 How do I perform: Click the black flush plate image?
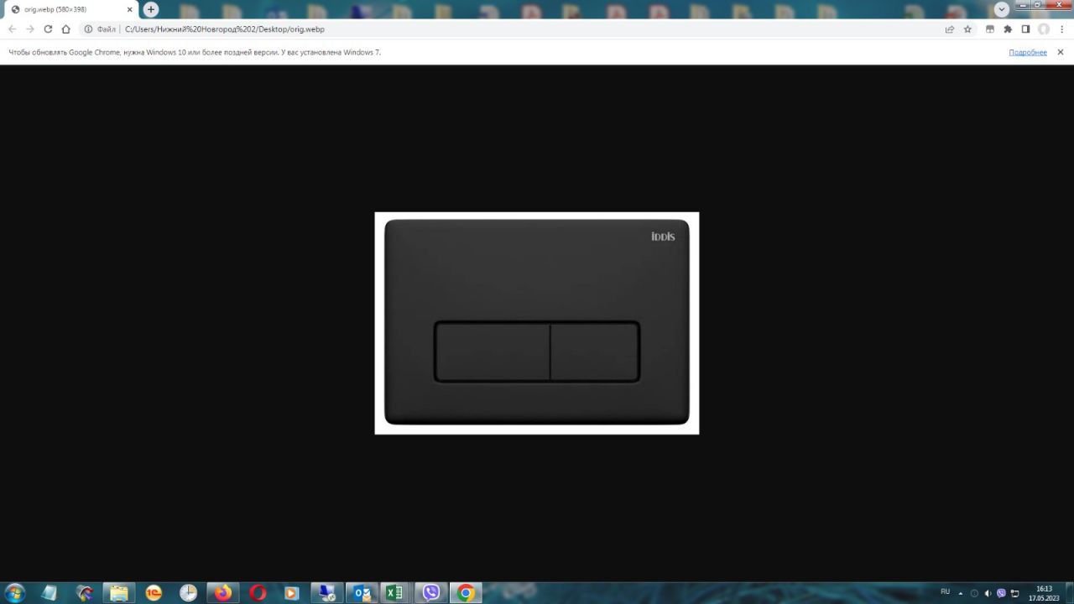(536, 323)
